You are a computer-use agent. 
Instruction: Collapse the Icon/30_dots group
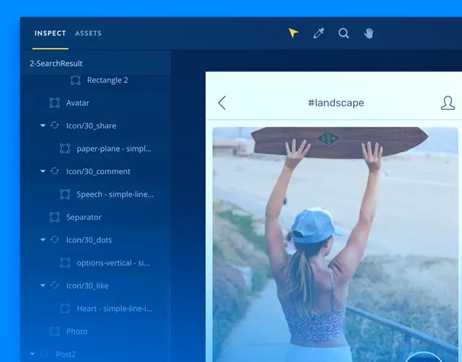click(x=43, y=240)
